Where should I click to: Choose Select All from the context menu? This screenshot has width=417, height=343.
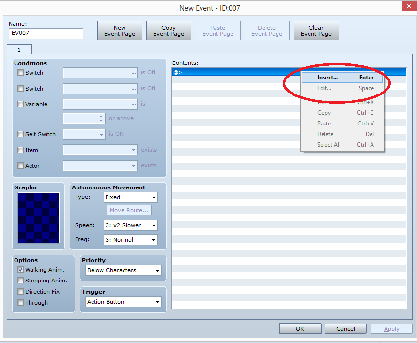[x=342, y=145]
